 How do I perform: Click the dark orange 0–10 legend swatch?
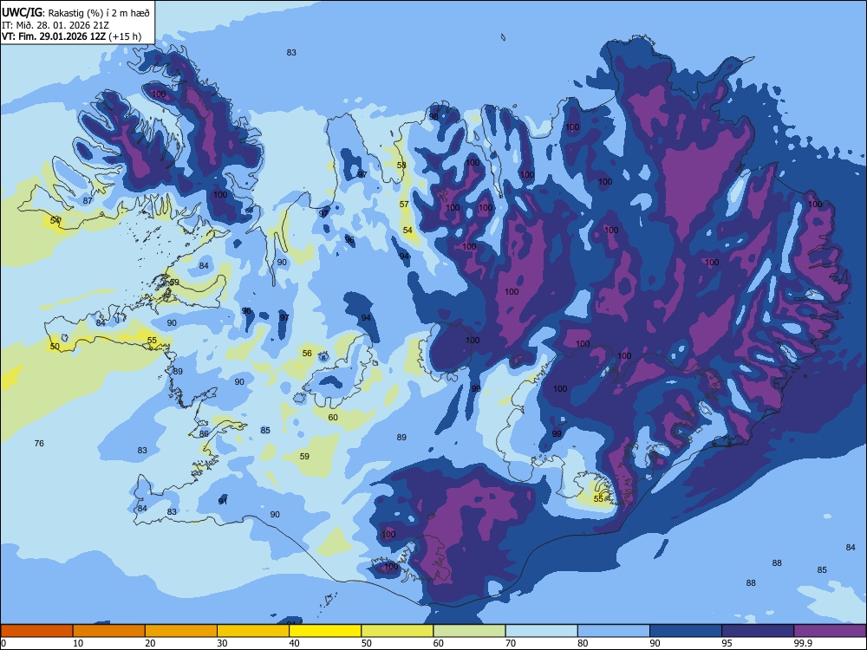36,631
